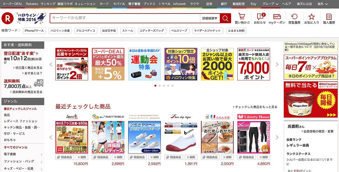Open the Häagen-Dazs RaCoupon banner
This screenshot has height=172, width=339.
pyautogui.click(x=311, y=100)
